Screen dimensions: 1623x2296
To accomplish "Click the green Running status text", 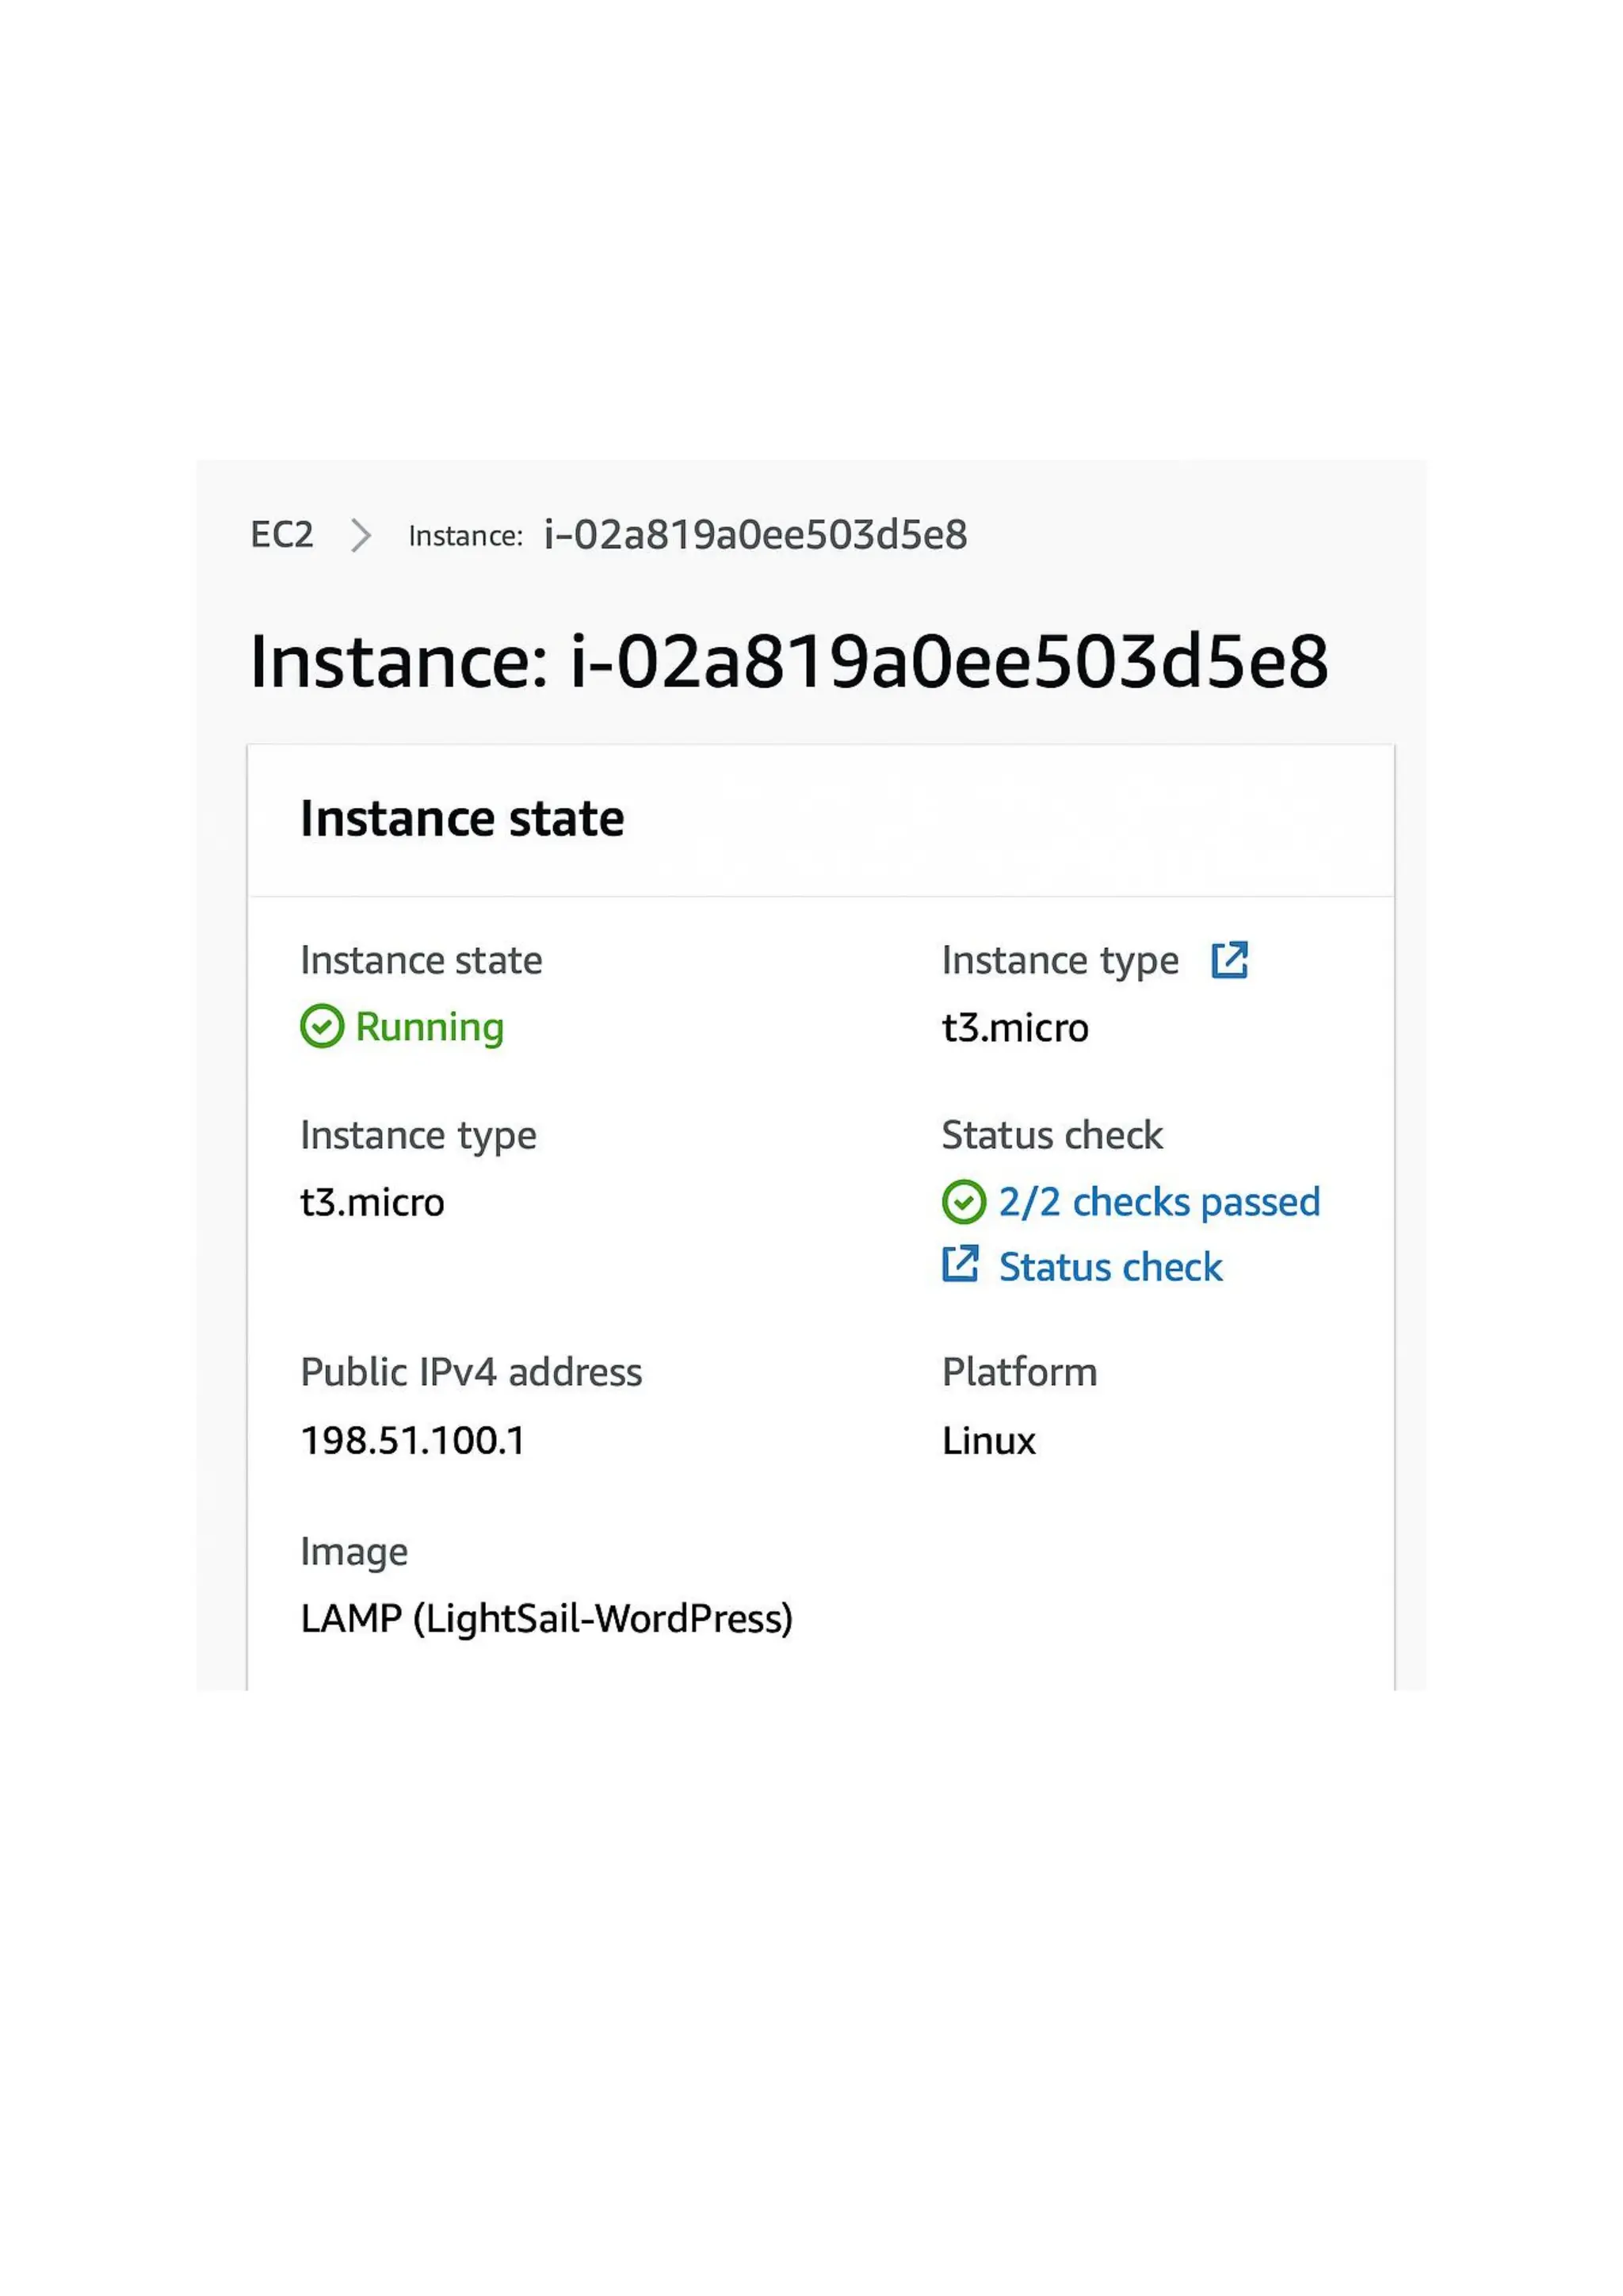I will pyautogui.click(x=430, y=1027).
